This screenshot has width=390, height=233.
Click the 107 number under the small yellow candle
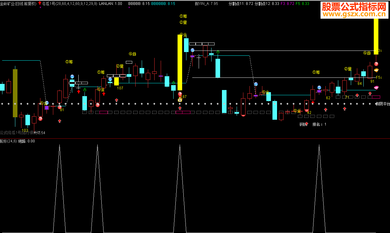(x=120, y=88)
